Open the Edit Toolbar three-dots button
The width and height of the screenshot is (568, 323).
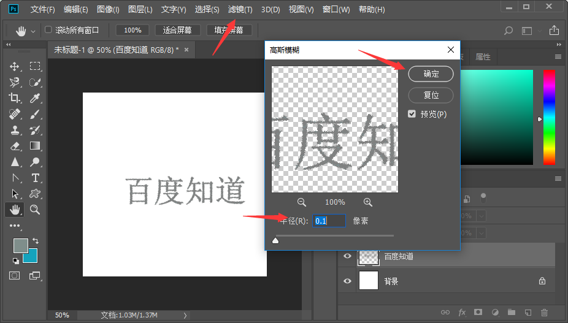tap(15, 226)
